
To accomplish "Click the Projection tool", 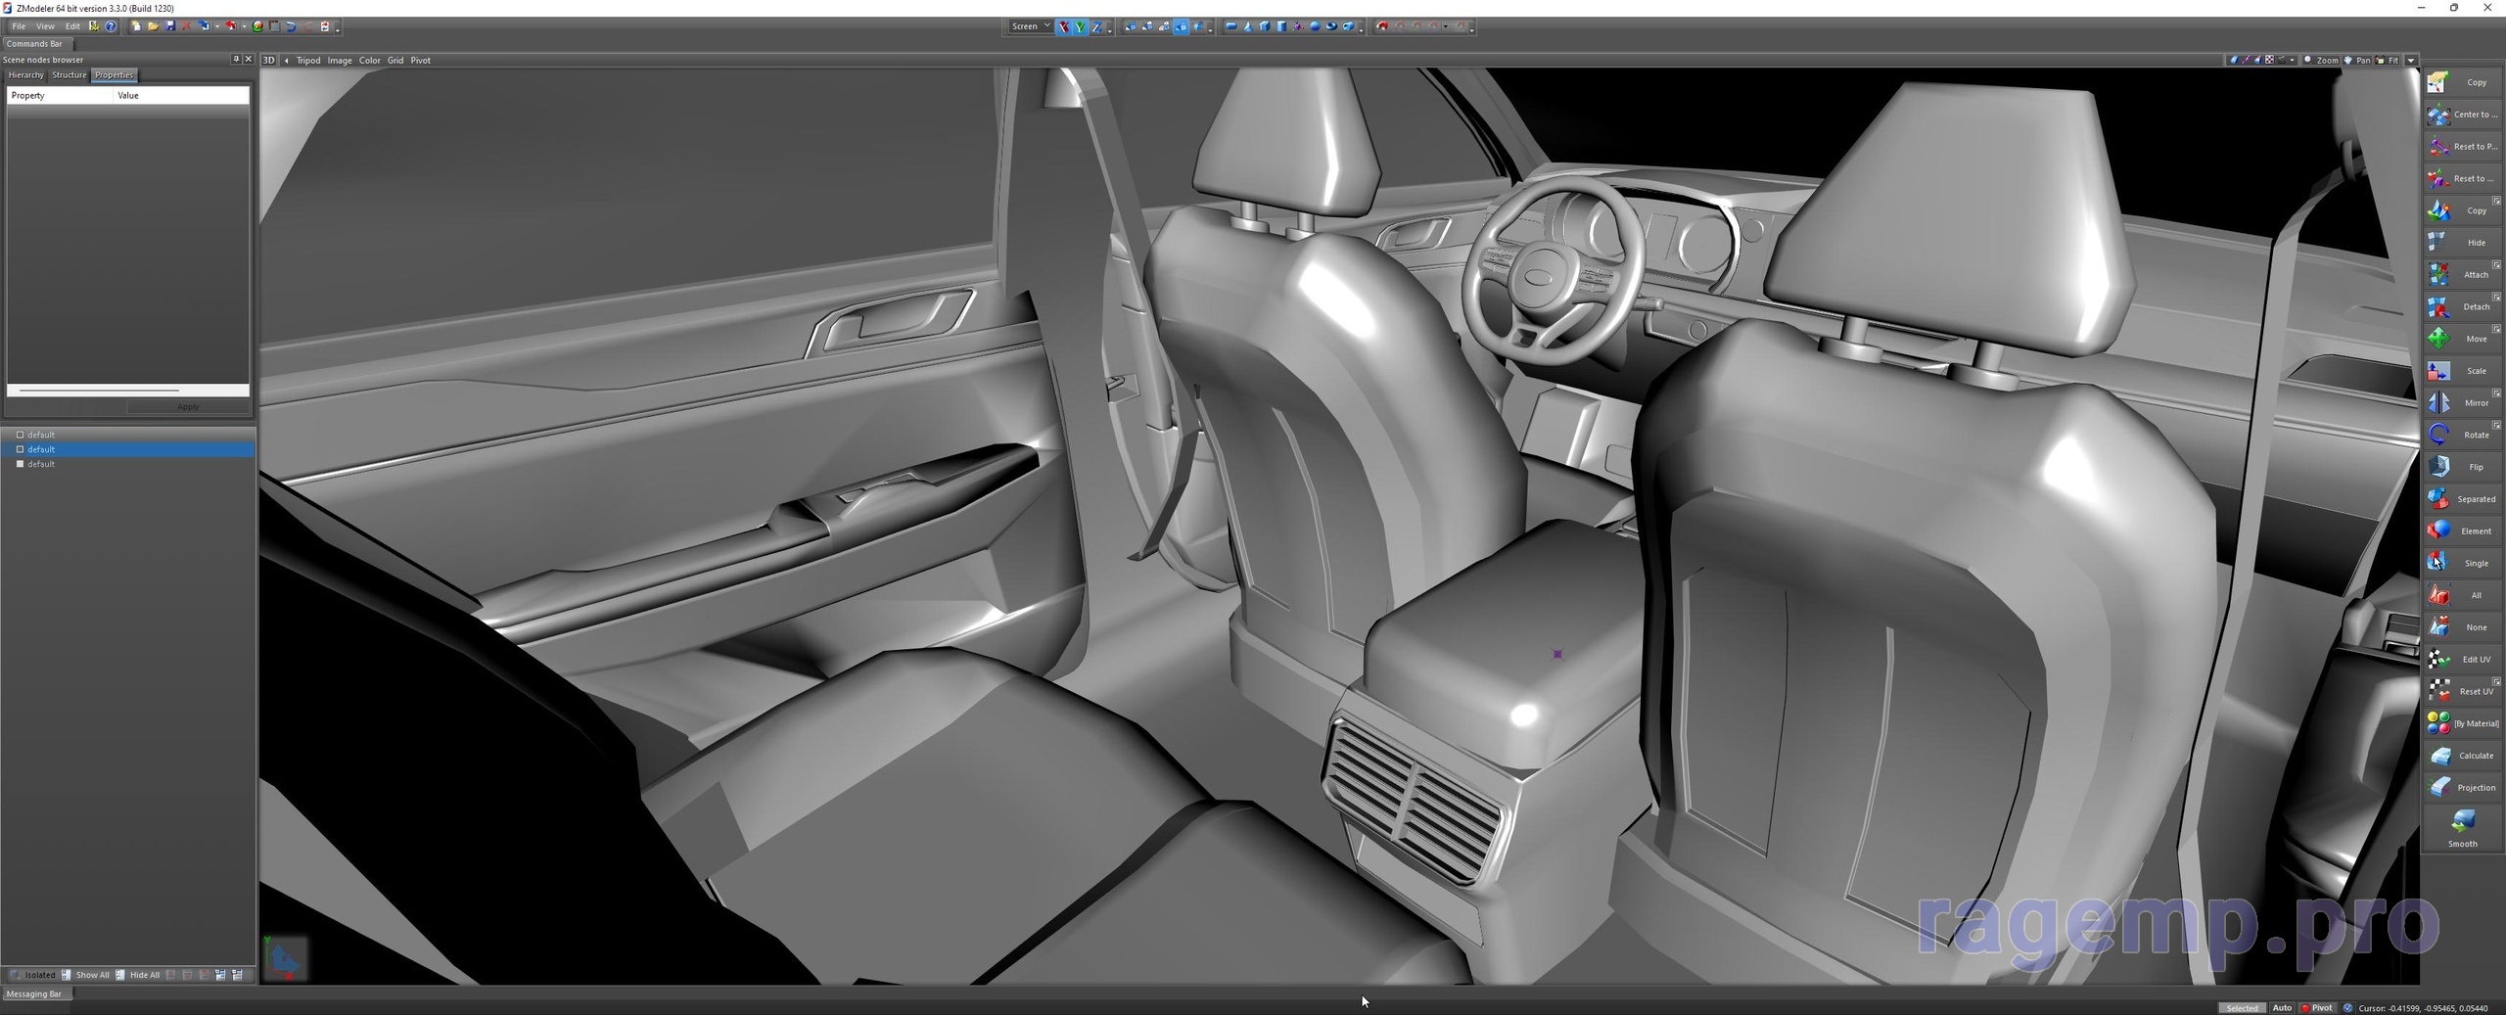I will [x=2461, y=787].
